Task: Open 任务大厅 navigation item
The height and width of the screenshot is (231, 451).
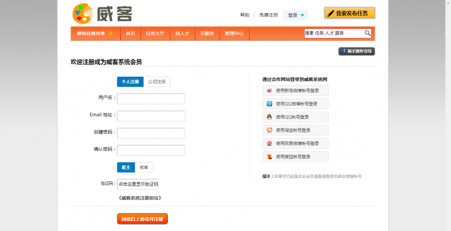Action: (155, 33)
